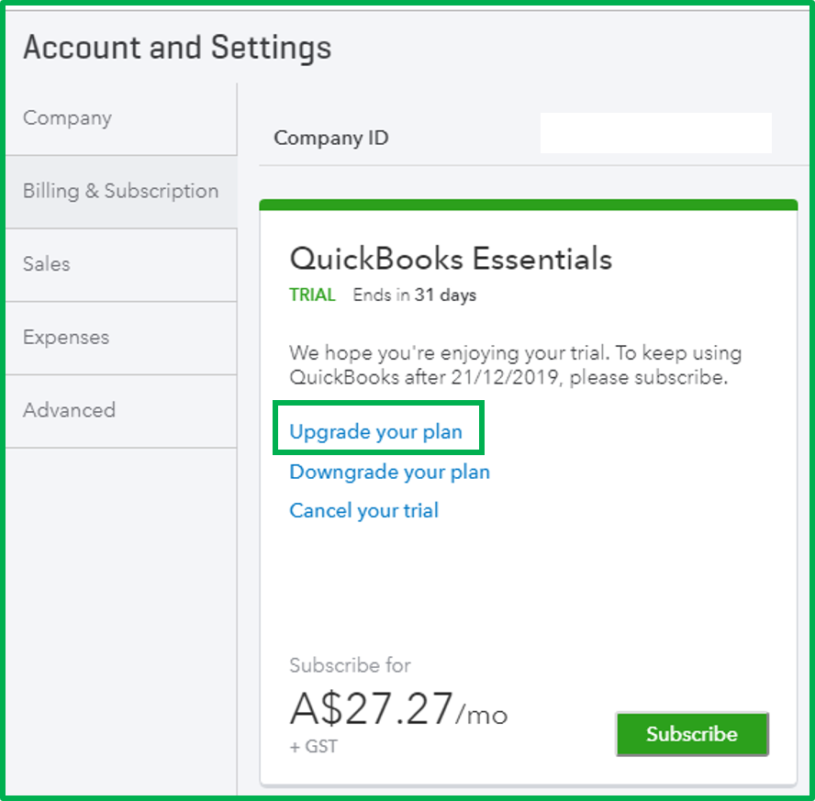Click the Company ID label
The image size is (815, 801).
click(331, 139)
